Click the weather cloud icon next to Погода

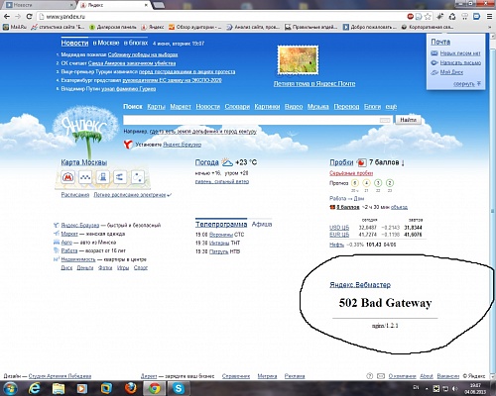tap(227, 162)
